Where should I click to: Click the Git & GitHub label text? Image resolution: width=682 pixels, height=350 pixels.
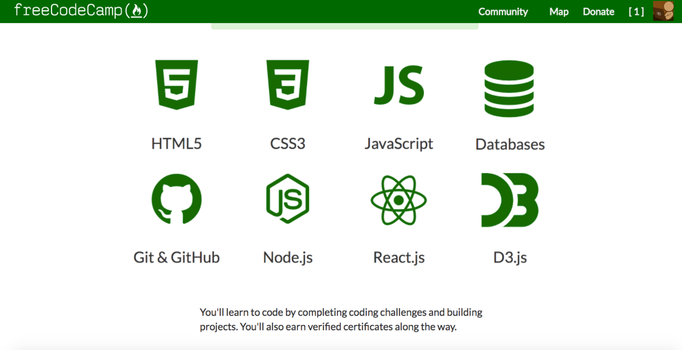(176, 257)
